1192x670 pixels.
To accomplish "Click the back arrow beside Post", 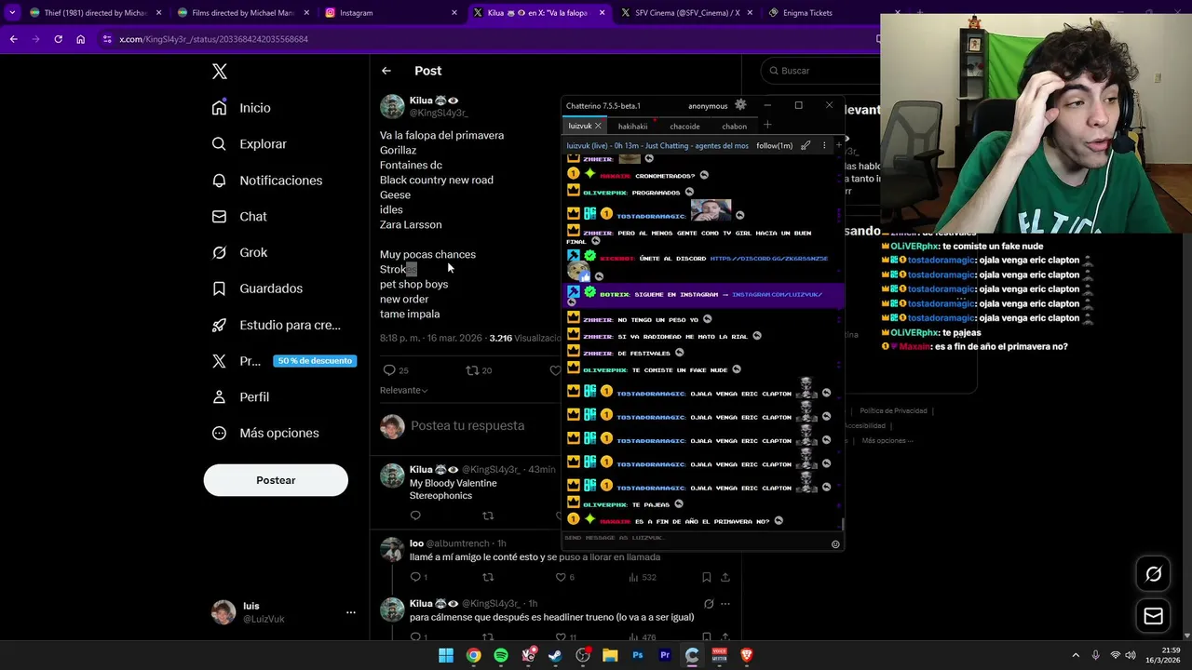I will coord(386,71).
